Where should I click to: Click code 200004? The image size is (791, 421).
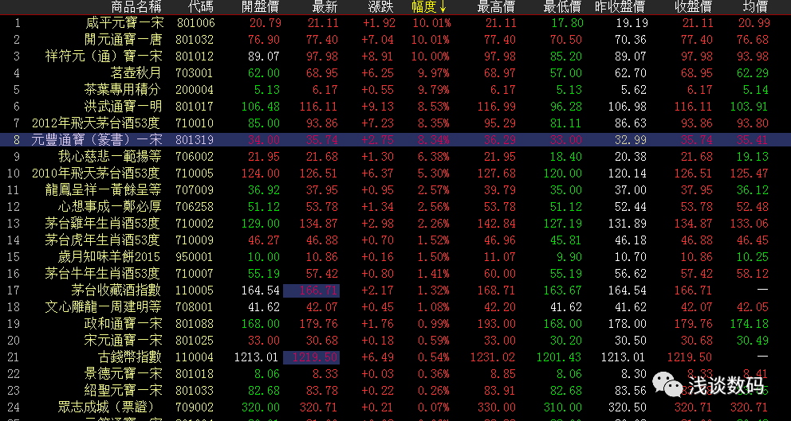(x=195, y=90)
